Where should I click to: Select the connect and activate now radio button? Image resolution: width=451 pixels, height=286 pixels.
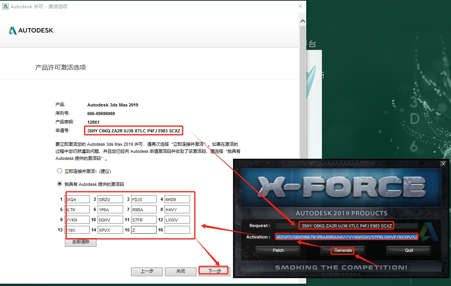click(x=59, y=171)
